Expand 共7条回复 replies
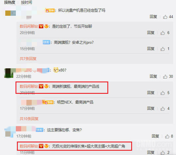Screen dimensions: 176x155 pyautogui.click(x=28, y=59)
